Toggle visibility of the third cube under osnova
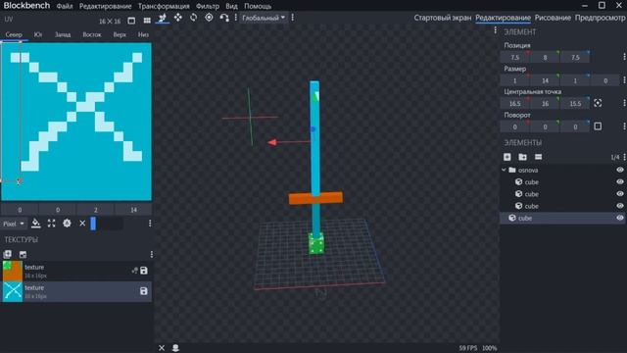Screen dimensions: 627x353 click(x=620, y=206)
